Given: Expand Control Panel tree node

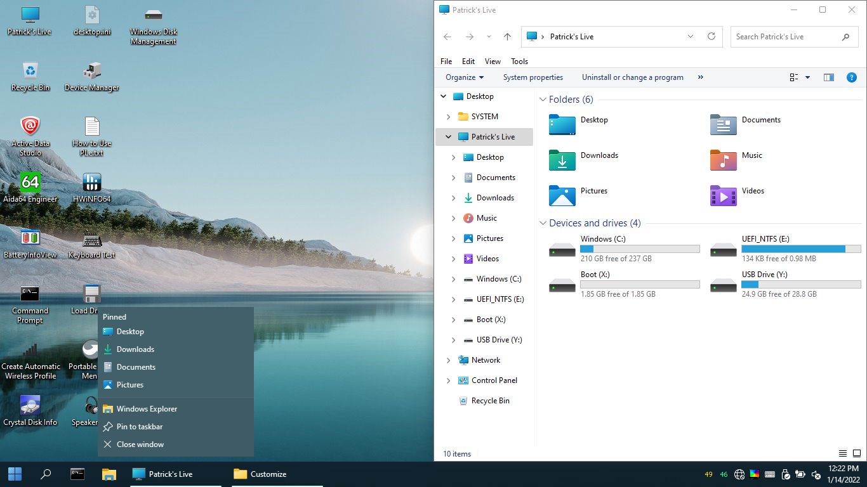Looking at the screenshot, I should (448, 380).
